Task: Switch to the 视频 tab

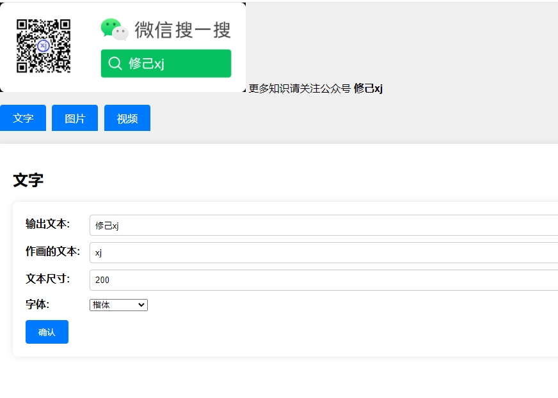Action: (127, 118)
